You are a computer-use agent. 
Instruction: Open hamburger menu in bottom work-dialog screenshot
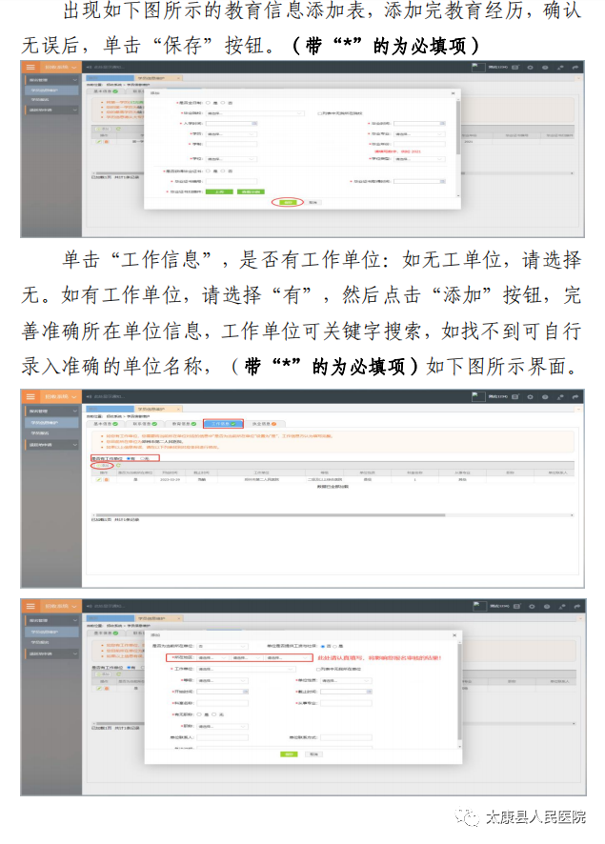click(30, 606)
